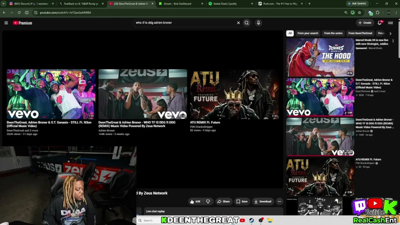Open 'Marvel Rivals S9 is now live' ad title
The width and height of the screenshot is (400, 225).
click(372, 42)
